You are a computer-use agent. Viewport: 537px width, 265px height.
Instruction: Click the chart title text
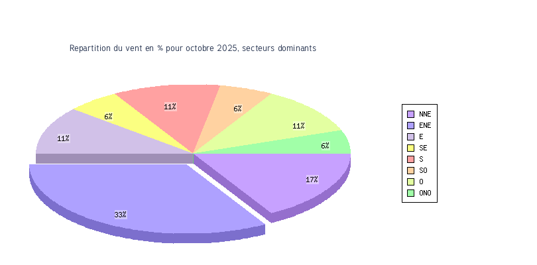[x=192, y=48]
